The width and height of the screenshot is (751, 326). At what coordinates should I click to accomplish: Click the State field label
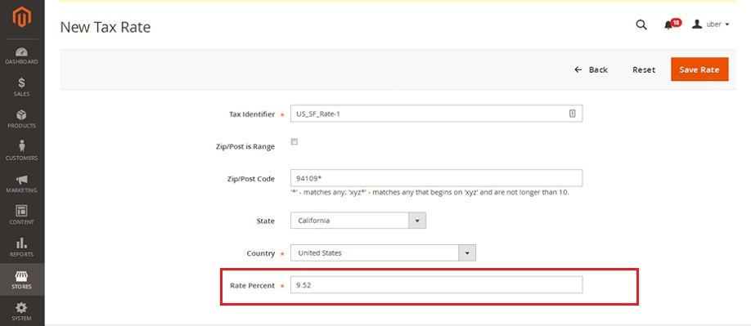point(266,221)
